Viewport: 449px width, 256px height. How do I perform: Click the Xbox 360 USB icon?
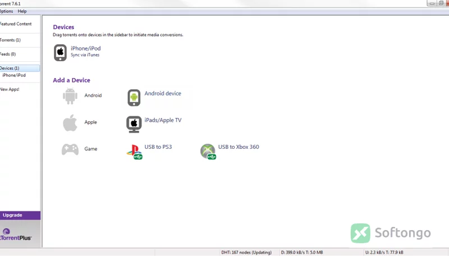[208, 152]
